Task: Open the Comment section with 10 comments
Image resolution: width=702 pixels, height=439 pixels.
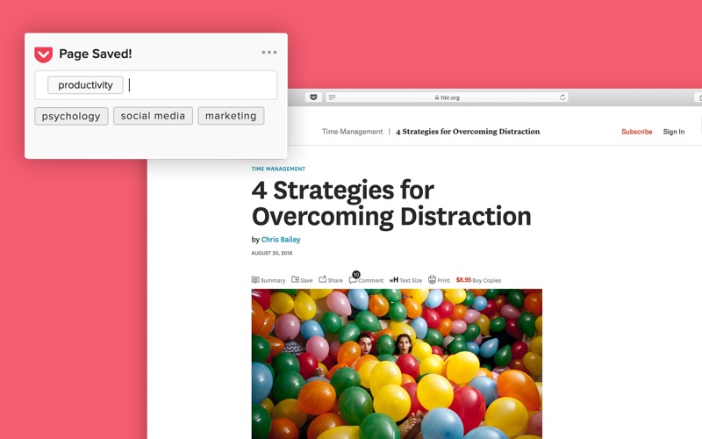Action: click(x=366, y=279)
